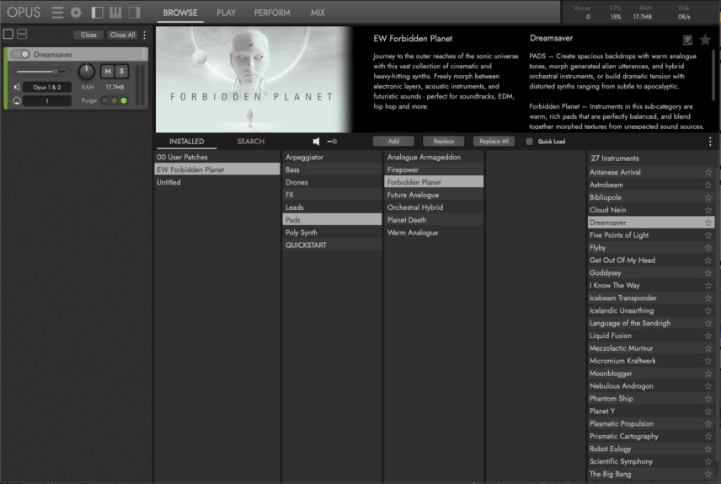721x484 pixels.
Task: Star the Antanese Arrival instrument
Action: click(x=708, y=172)
